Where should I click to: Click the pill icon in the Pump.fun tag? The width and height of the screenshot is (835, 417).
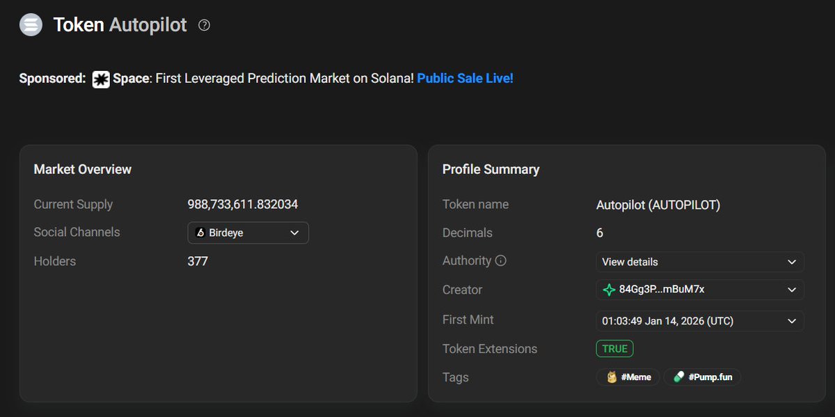pyautogui.click(x=679, y=377)
